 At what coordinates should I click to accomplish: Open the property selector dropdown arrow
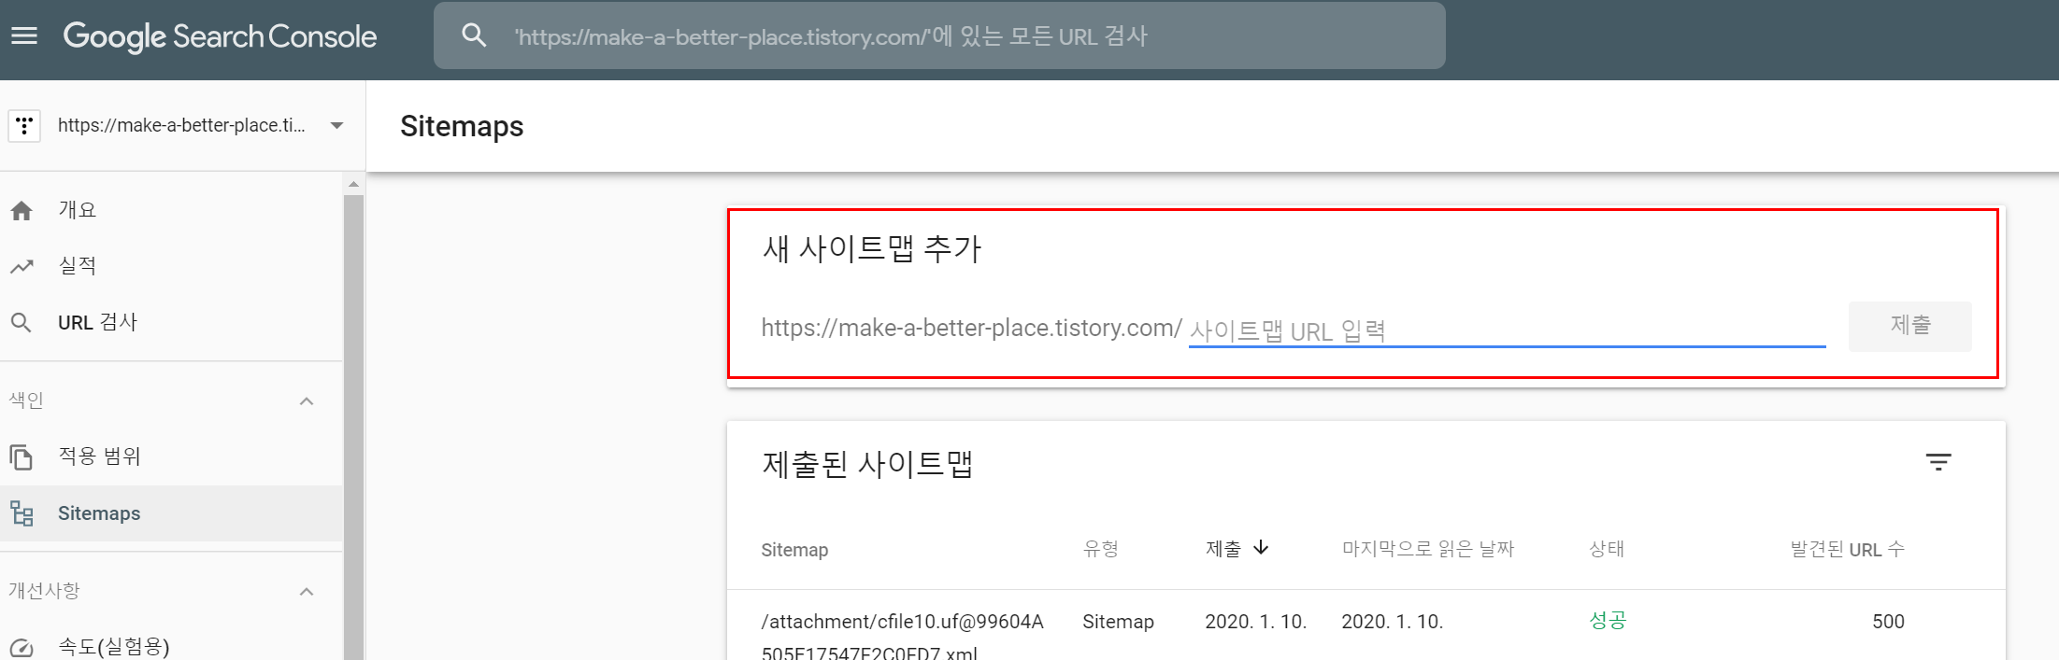coord(337,125)
